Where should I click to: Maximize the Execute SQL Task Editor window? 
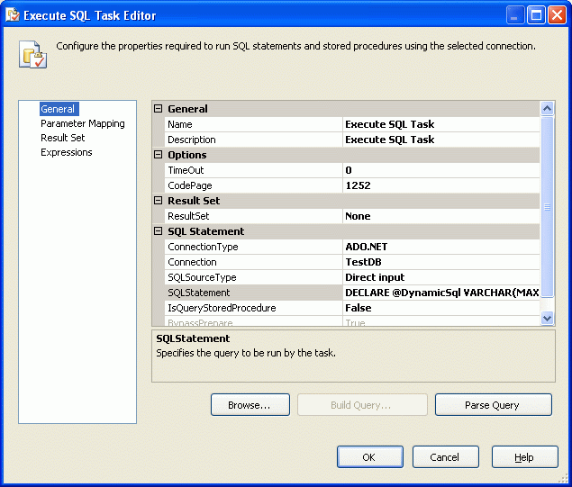[x=536, y=15]
